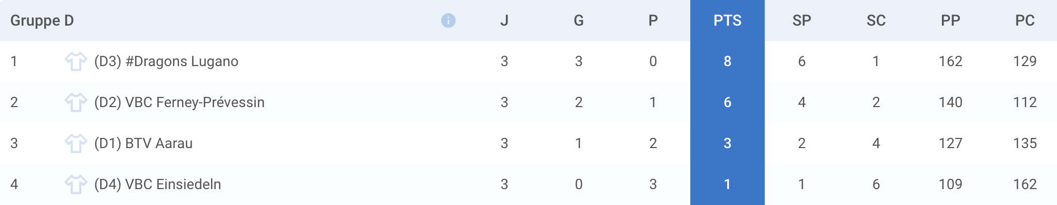Click the rank number 4 for VBC Einsiedeln

[x=14, y=184]
